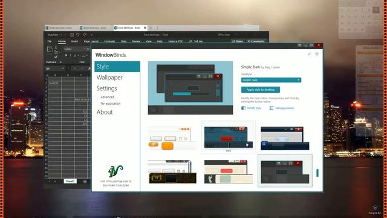This screenshot has width=387, height=218.
Task: Click the style list scrollbar handle
Action: pyautogui.click(x=317, y=173)
